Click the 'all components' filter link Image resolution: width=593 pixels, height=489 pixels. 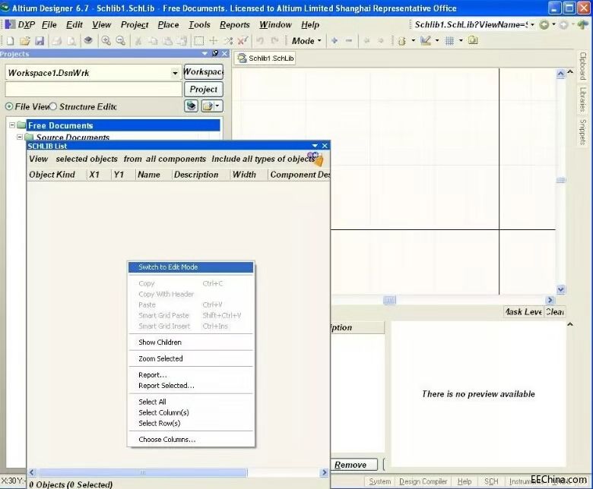pos(176,159)
